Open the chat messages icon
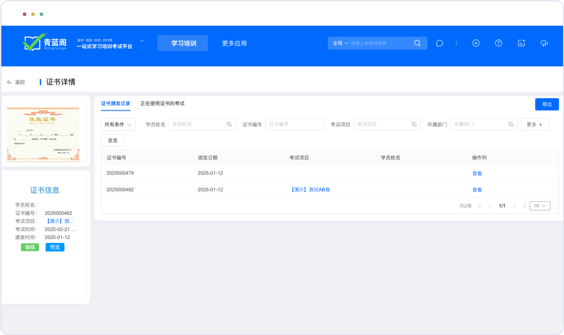 pyautogui.click(x=439, y=43)
